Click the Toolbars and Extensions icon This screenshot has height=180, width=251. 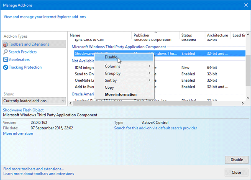(5, 44)
